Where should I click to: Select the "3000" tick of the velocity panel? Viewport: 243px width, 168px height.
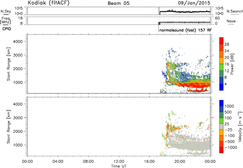click(x=18, y=118)
